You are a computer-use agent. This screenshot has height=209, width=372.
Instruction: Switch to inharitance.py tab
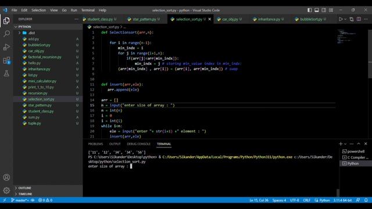tap(269, 19)
